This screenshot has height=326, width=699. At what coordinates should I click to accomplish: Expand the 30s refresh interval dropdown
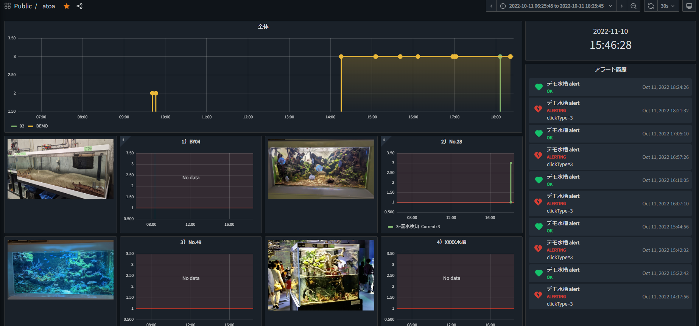[668, 6]
